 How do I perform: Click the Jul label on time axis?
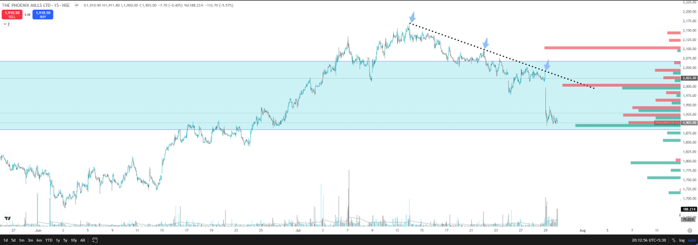(297, 230)
